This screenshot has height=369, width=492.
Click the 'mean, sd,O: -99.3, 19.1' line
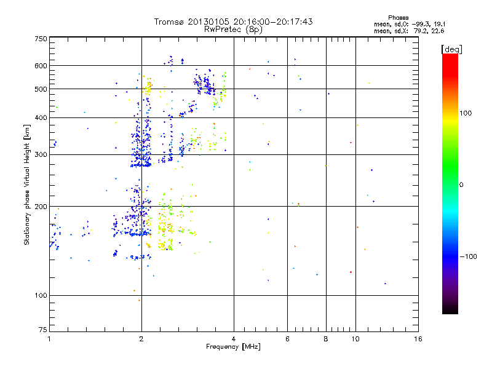[410, 24]
